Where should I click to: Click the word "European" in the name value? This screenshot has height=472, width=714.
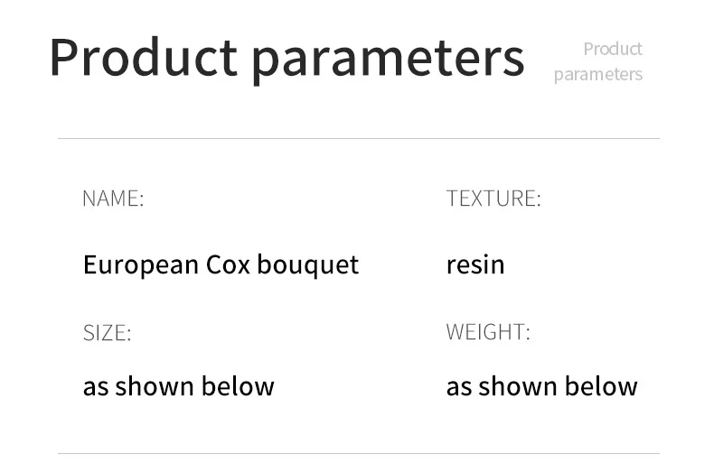(x=140, y=264)
